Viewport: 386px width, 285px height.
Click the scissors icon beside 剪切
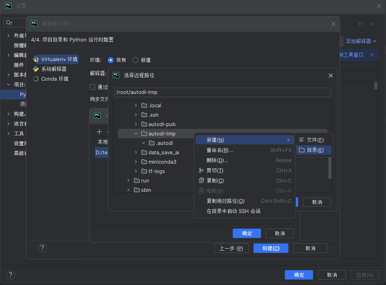[201, 170]
